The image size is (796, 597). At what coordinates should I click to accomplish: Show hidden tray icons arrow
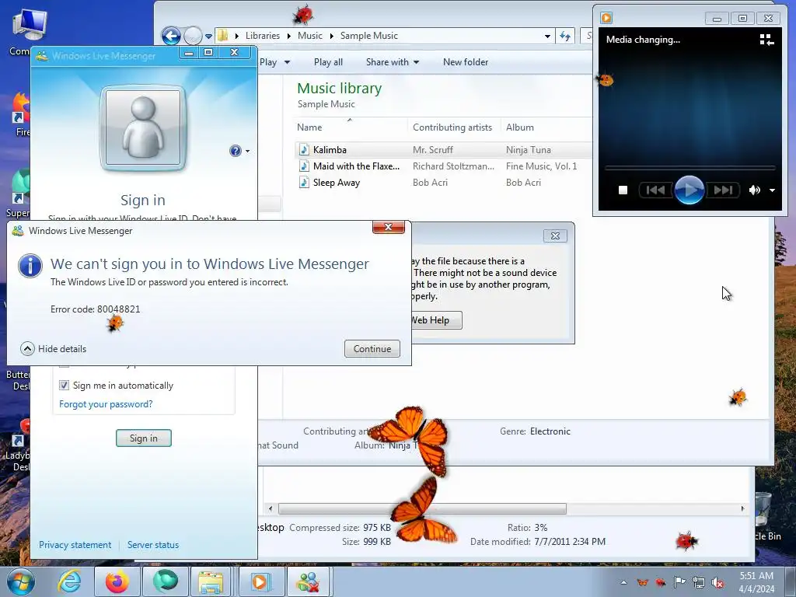click(623, 582)
